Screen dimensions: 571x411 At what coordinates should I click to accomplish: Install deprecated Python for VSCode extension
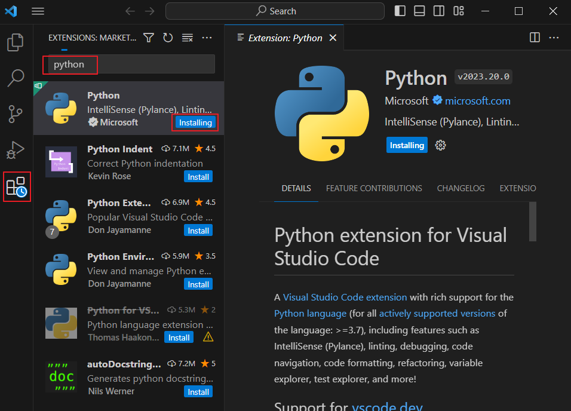coord(179,338)
